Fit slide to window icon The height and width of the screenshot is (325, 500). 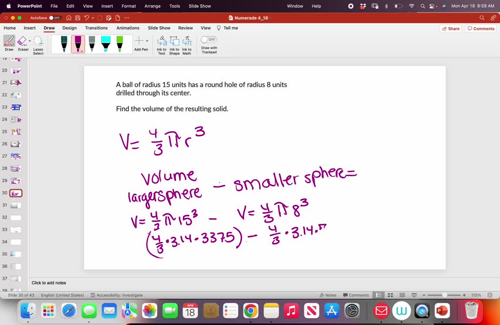pyautogui.click(x=490, y=295)
